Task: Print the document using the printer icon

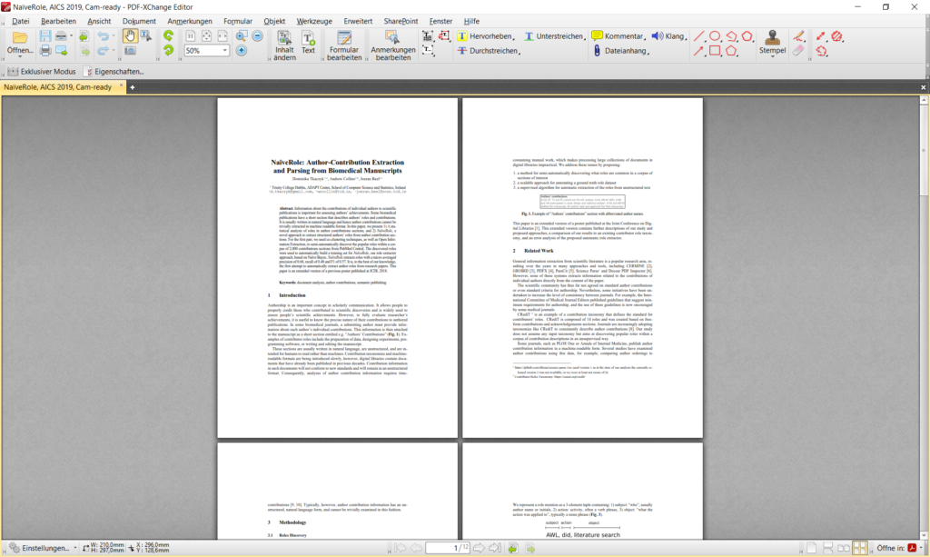Action: pos(45,51)
